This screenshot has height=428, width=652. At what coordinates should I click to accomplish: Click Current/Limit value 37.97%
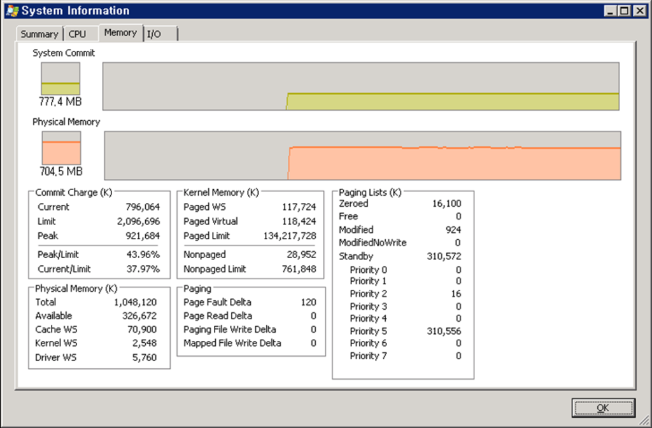pyautogui.click(x=143, y=269)
